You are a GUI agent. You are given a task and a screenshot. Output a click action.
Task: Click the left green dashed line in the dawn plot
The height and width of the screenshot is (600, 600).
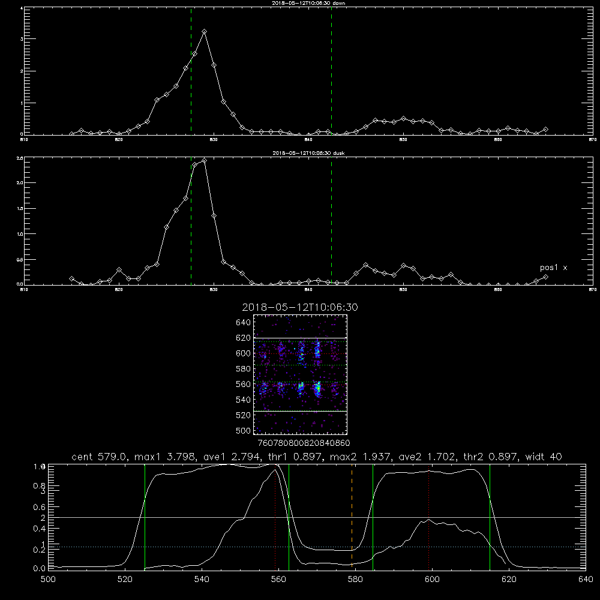tap(191, 71)
